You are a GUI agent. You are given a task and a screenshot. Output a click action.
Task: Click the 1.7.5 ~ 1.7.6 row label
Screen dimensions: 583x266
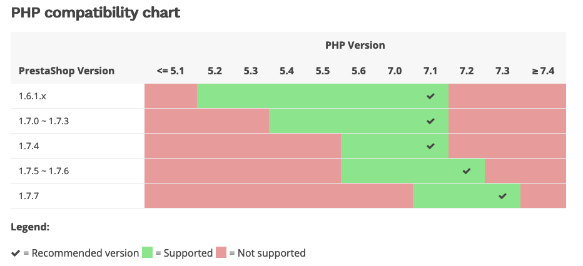[x=43, y=171]
